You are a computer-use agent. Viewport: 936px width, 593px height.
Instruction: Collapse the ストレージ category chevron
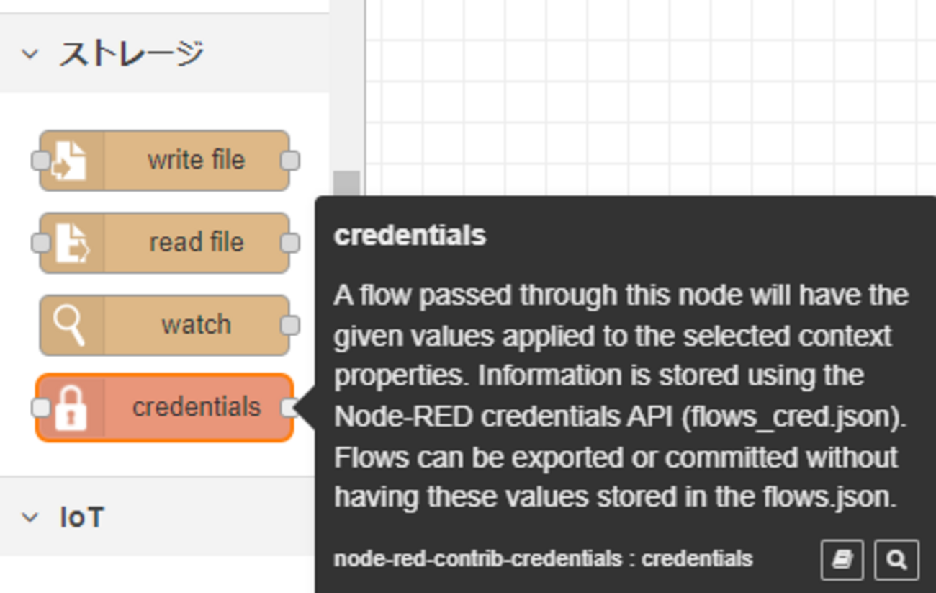pyautogui.click(x=30, y=54)
